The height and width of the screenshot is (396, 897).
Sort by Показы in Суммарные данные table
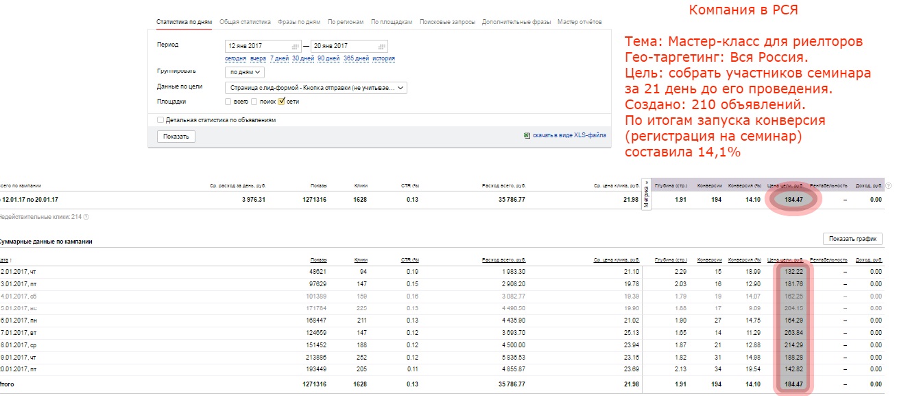[318, 260]
